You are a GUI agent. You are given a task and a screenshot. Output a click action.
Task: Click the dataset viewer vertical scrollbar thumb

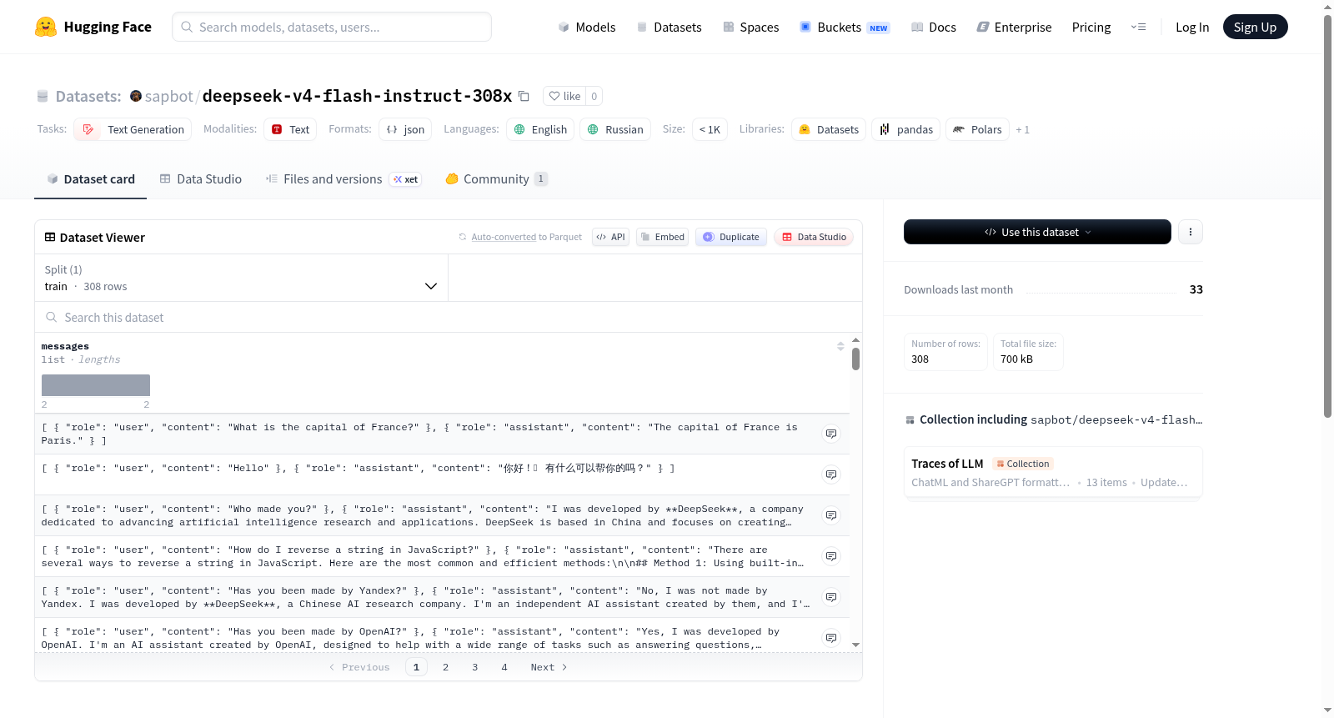(855, 359)
